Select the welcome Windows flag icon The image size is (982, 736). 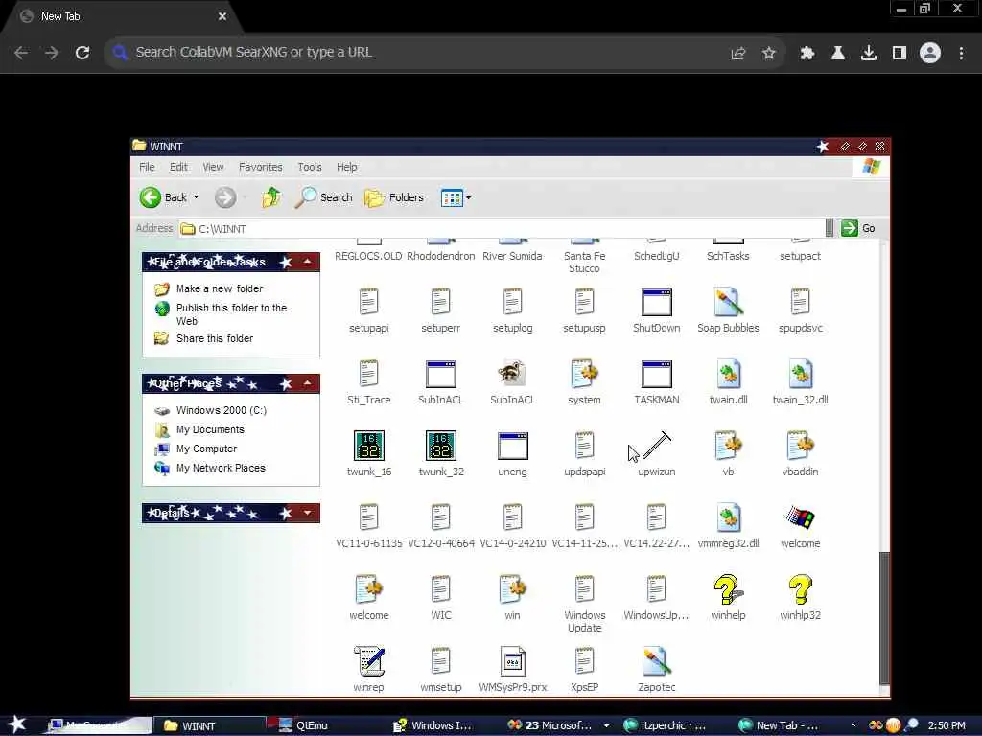point(800,517)
